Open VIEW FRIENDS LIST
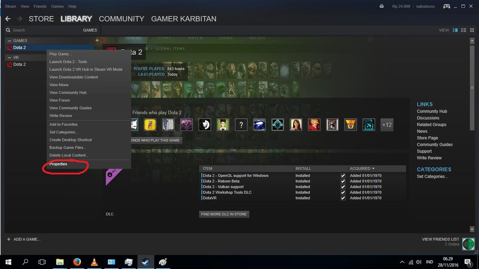Screen dimensions: 479x269 440,239
